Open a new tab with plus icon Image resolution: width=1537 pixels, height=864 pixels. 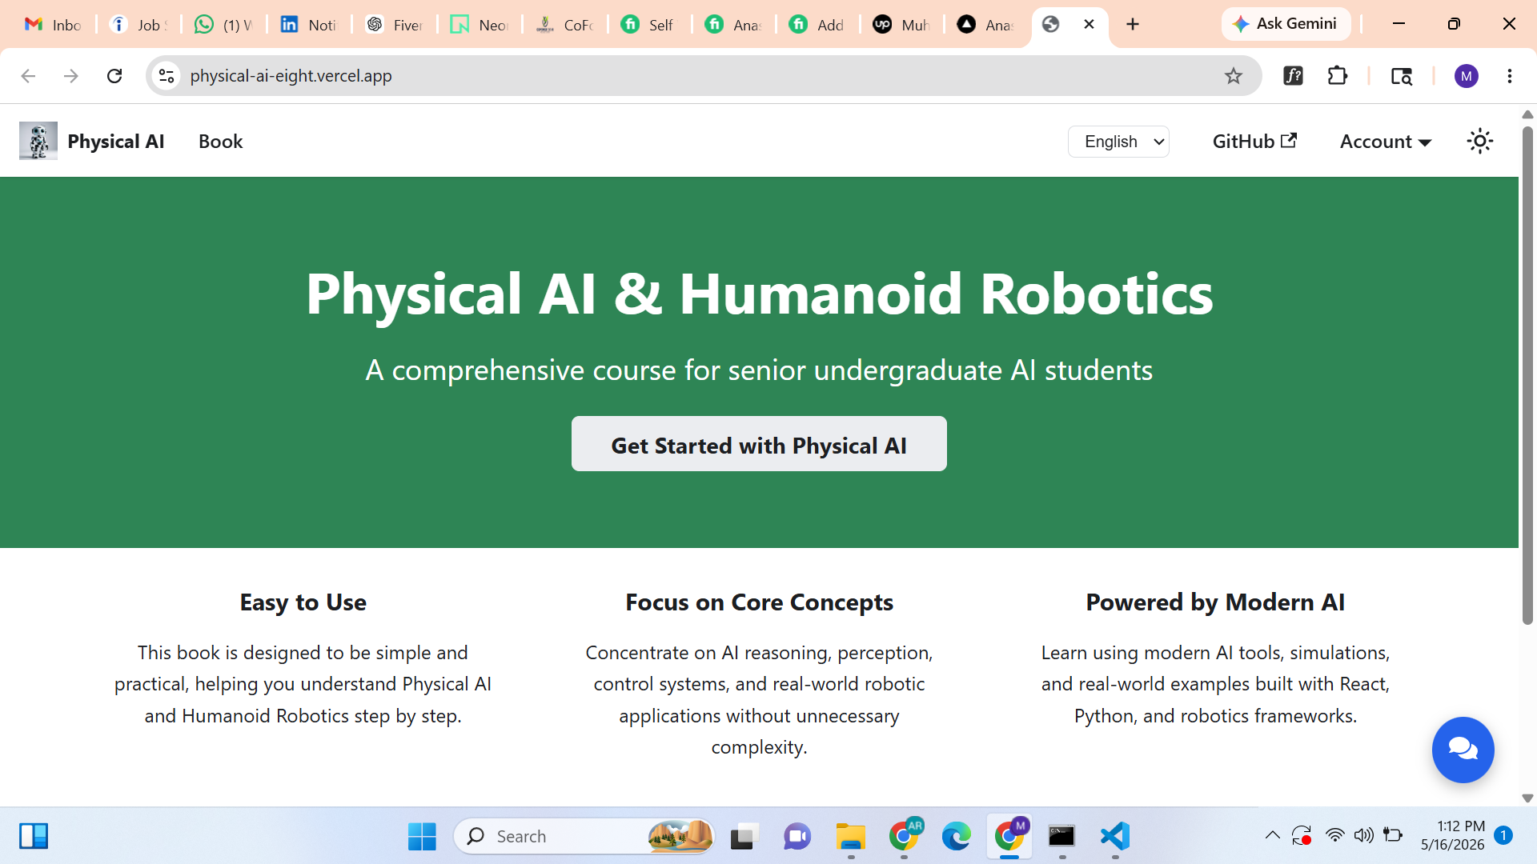click(x=1132, y=24)
